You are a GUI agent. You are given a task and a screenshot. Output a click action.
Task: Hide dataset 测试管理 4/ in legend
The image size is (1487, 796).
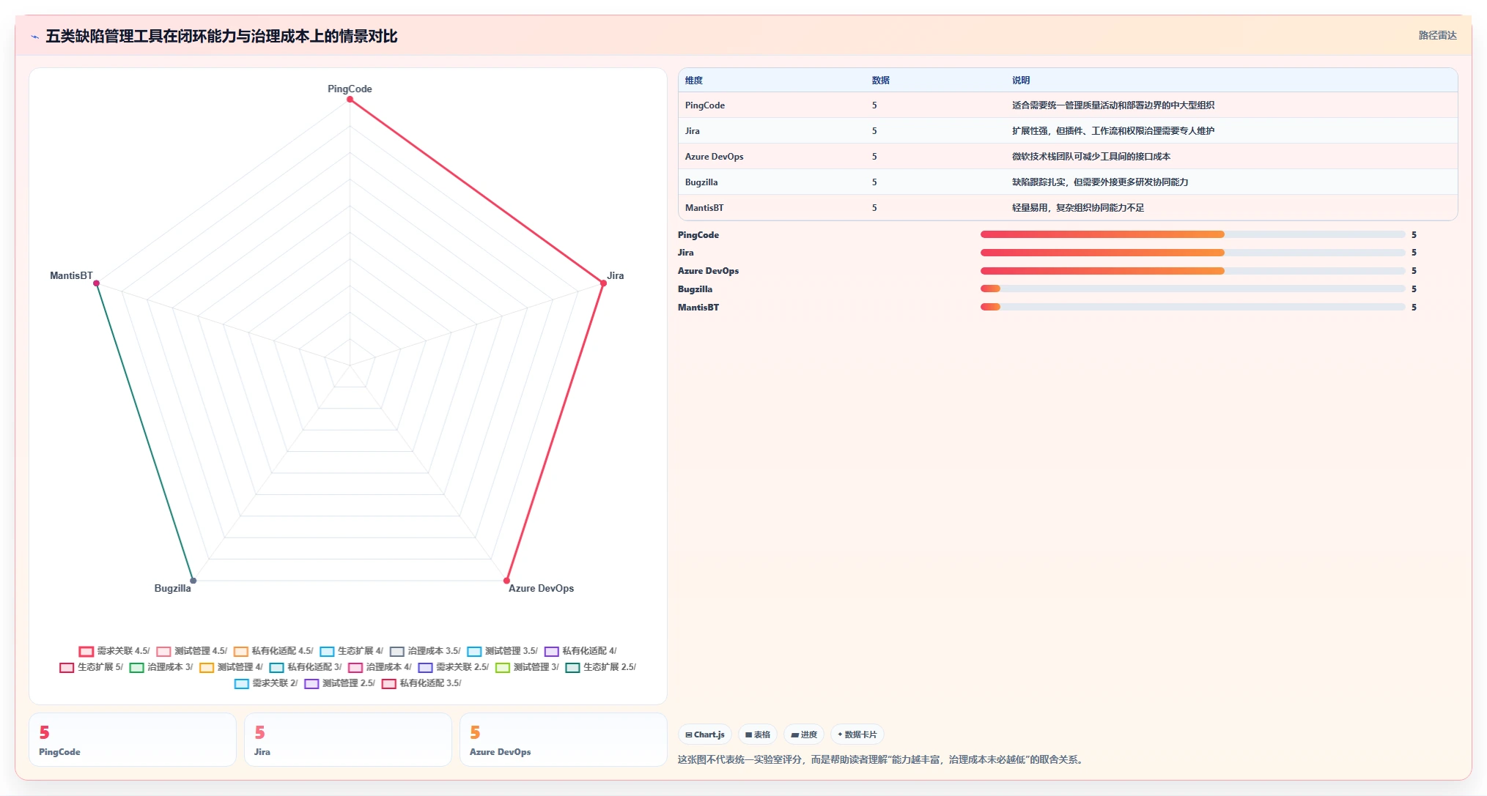231,667
